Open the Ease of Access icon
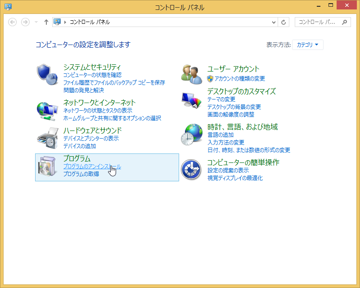Viewport: 360px width, 288px height. (191, 170)
